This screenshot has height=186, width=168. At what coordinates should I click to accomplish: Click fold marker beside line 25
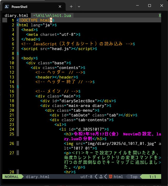[x=18, y=134]
